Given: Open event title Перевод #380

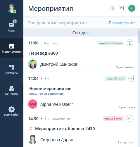Looking at the screenshot, I should point(44,53).
